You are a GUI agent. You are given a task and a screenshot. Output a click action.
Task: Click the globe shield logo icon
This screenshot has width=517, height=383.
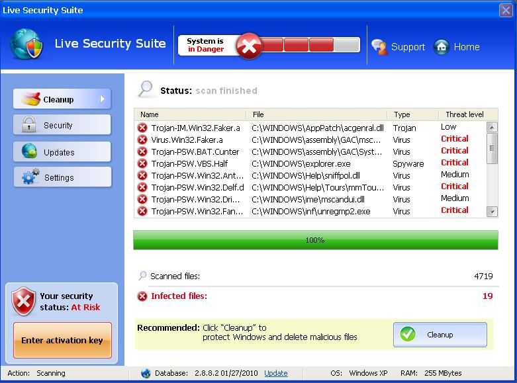click(x=26, y=44)
